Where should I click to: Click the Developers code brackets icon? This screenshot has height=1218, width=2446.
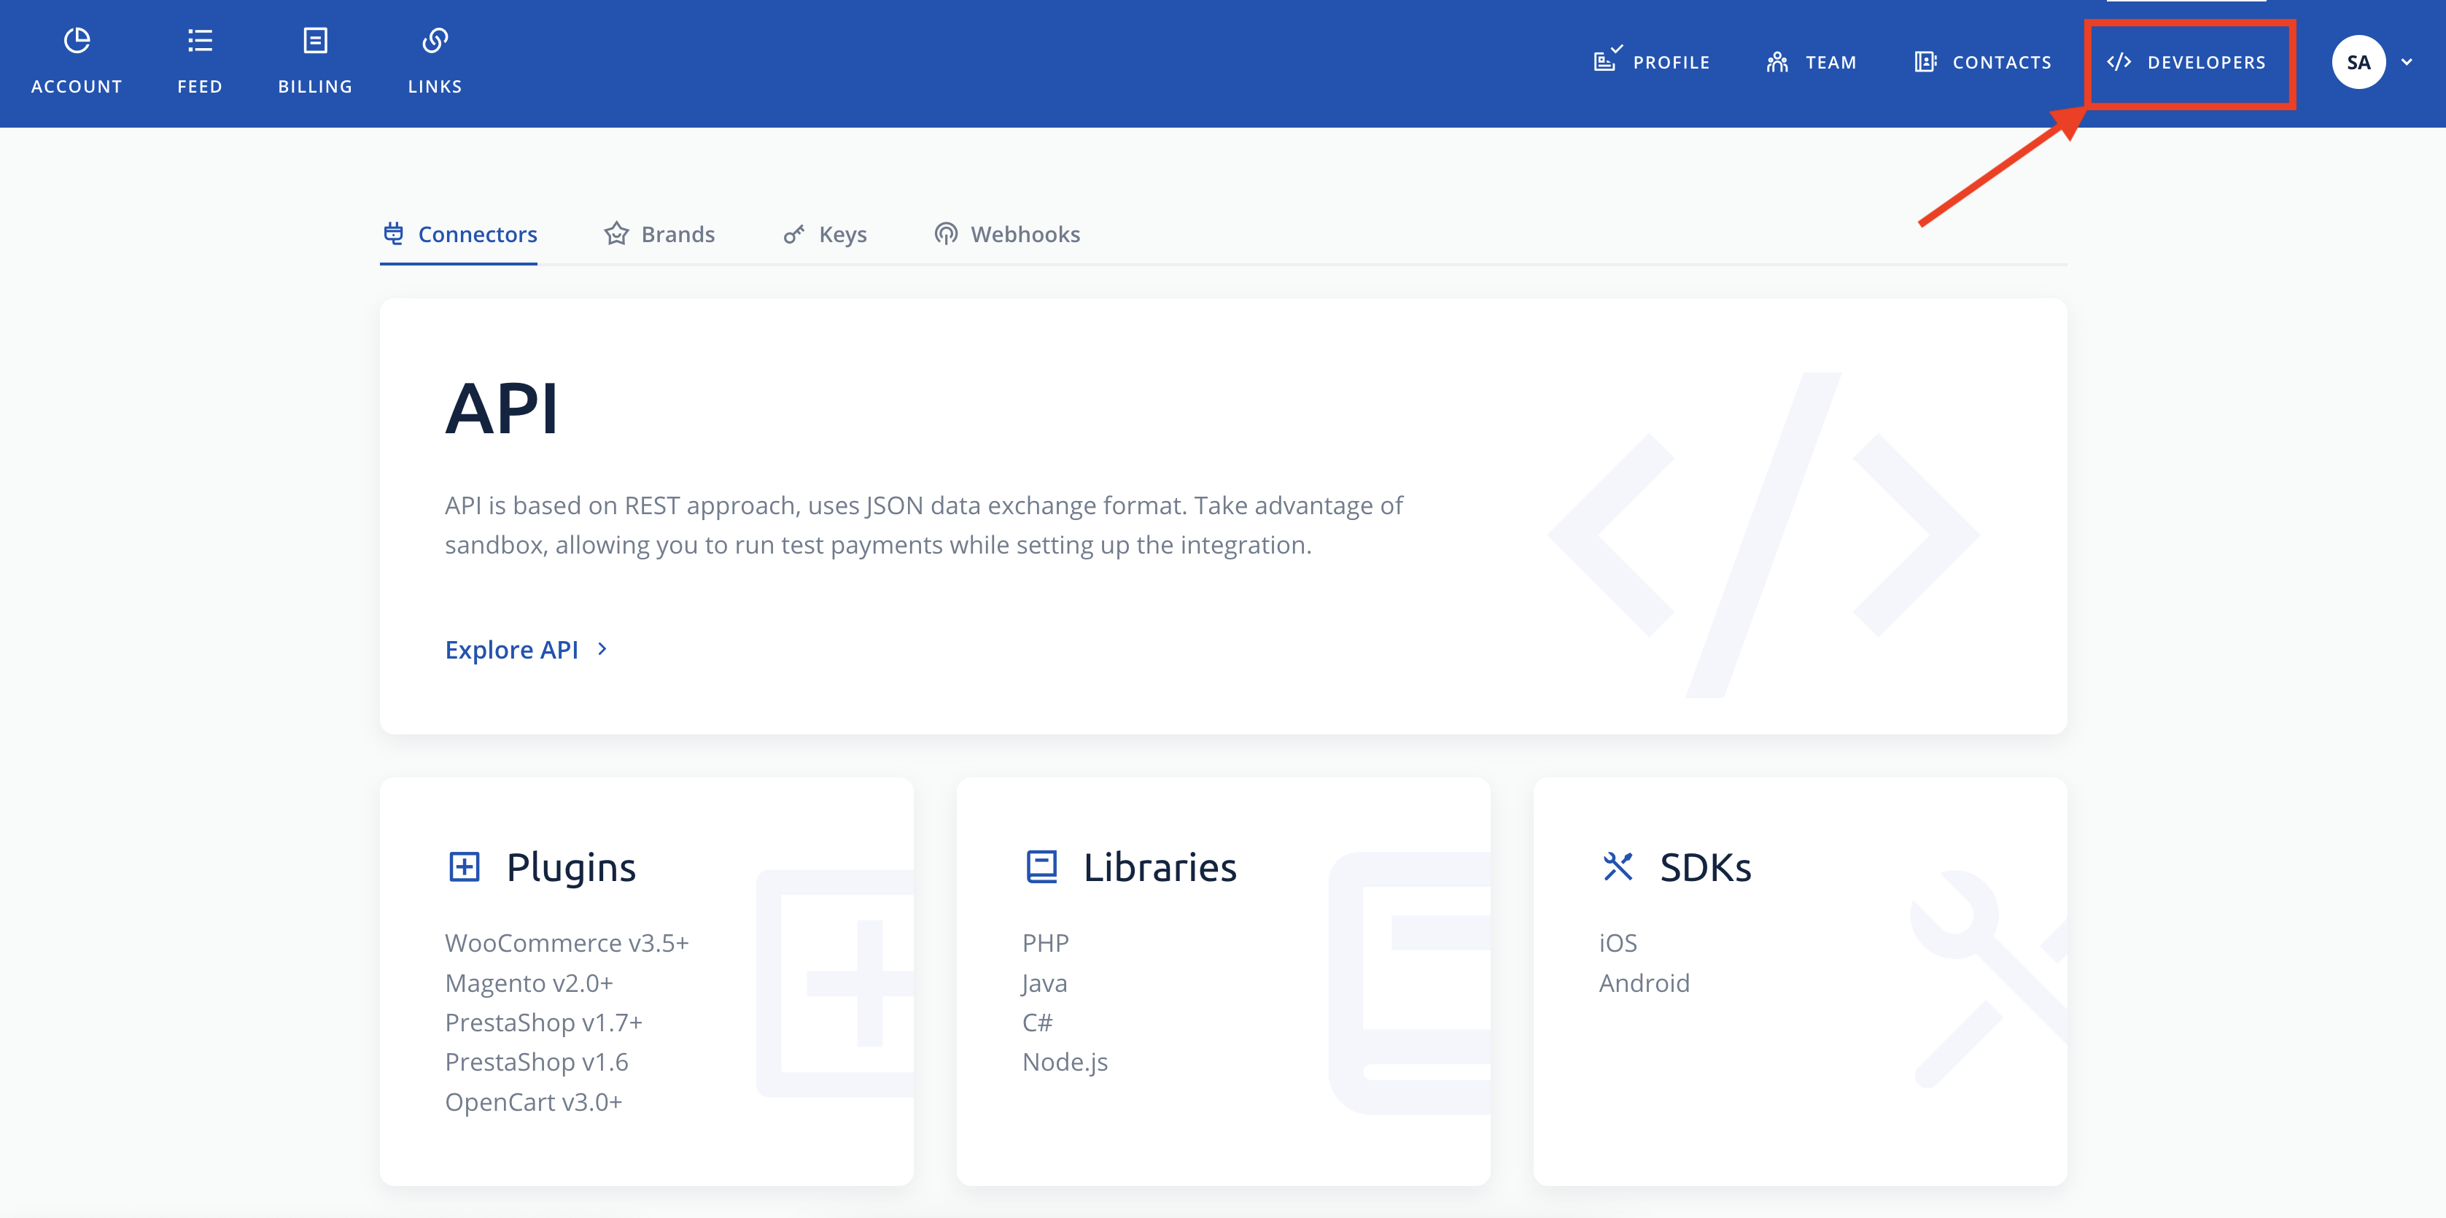[x=2119, y=63]
